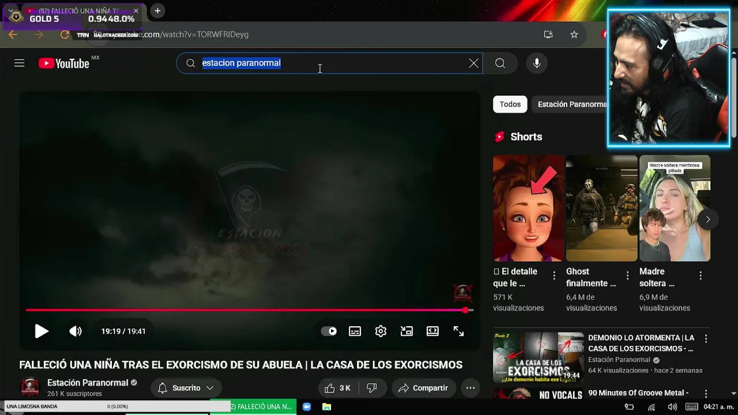This screenshot has width=738, height=415.
Task: Open a new browser tab with plus
Action: (157, 11)
